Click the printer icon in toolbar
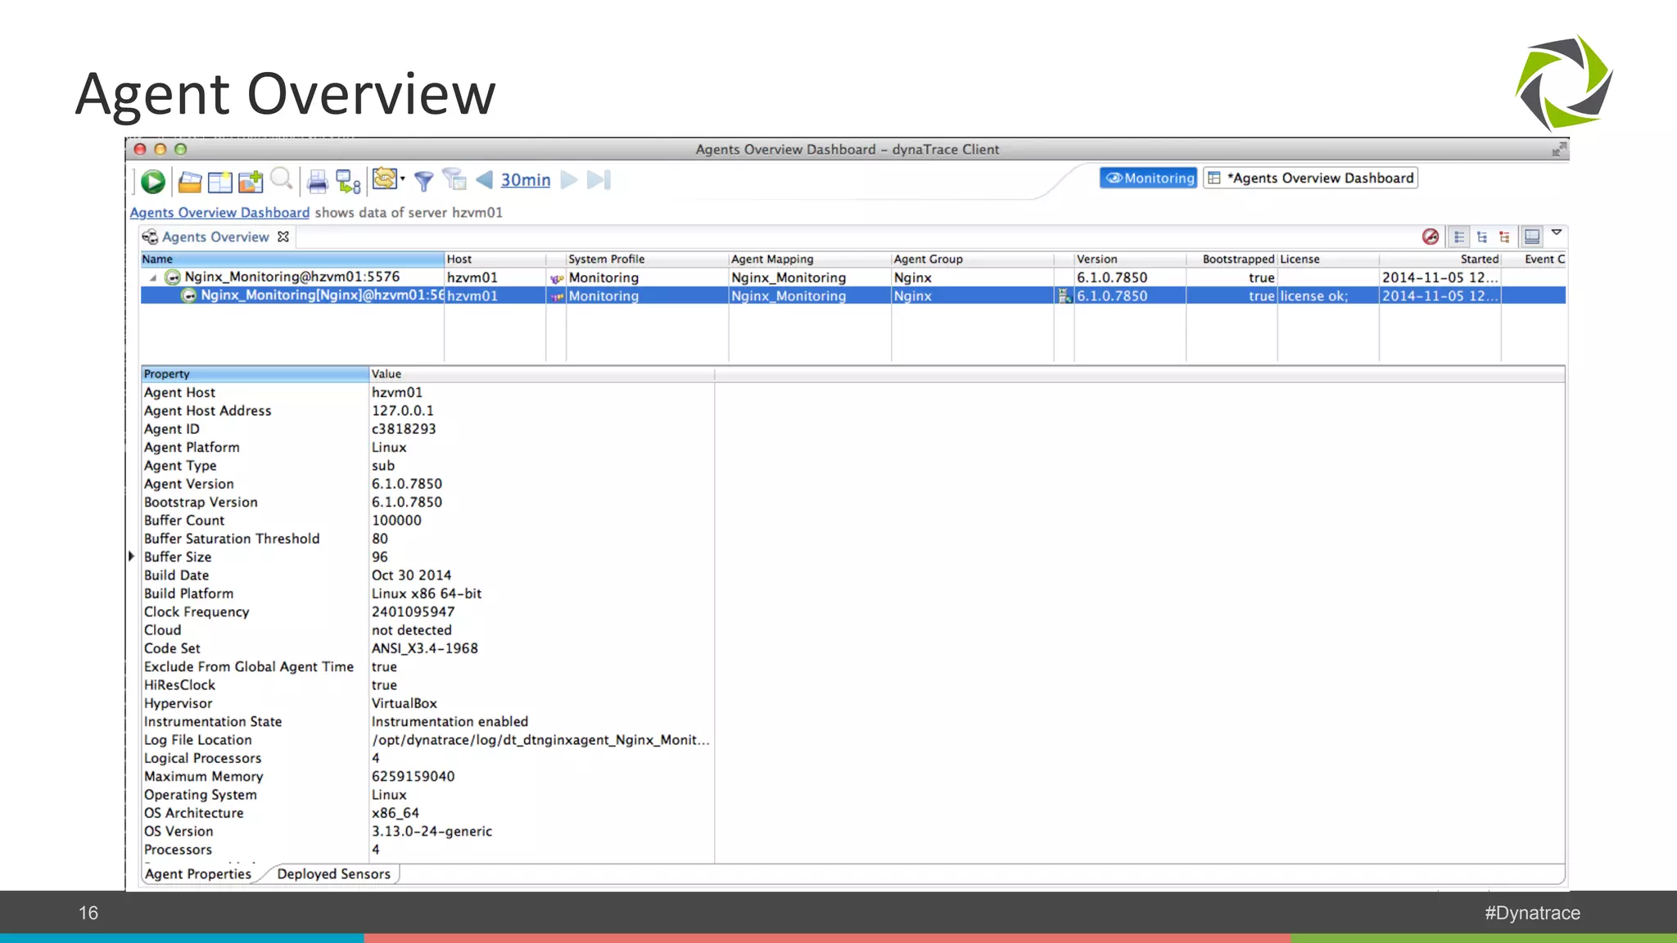 318,182
